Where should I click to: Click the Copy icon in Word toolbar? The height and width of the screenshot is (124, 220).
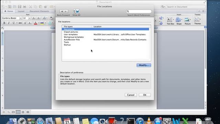point(35,7)
